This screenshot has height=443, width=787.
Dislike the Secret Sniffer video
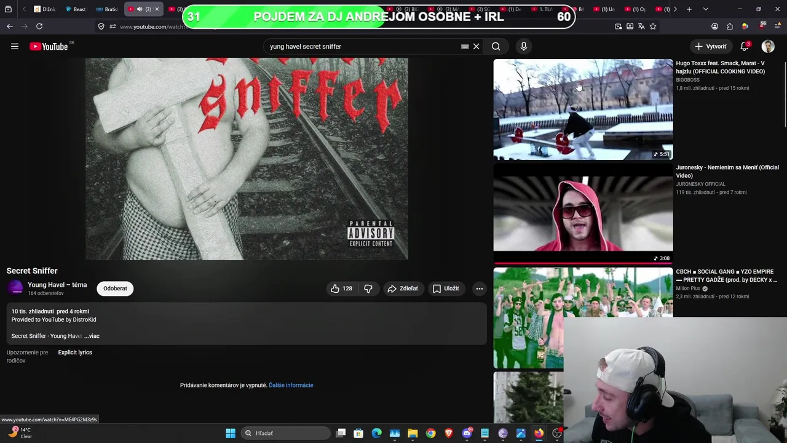(x=368, y=289)
